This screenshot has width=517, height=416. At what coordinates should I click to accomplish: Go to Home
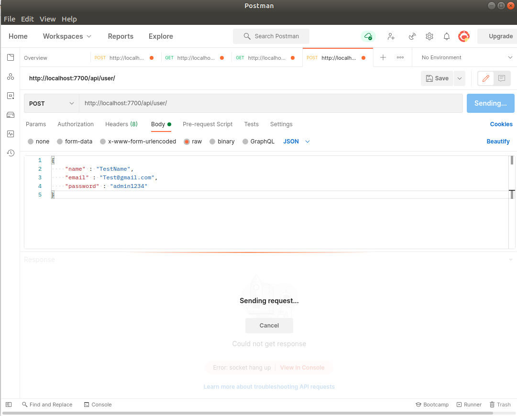(18, 36)
